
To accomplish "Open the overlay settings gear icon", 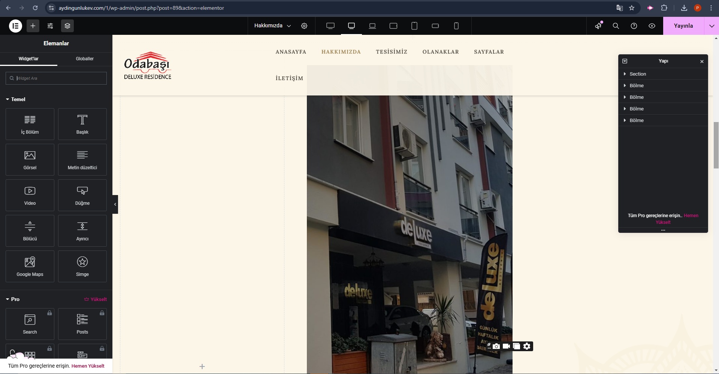I will tap(527, 346).
